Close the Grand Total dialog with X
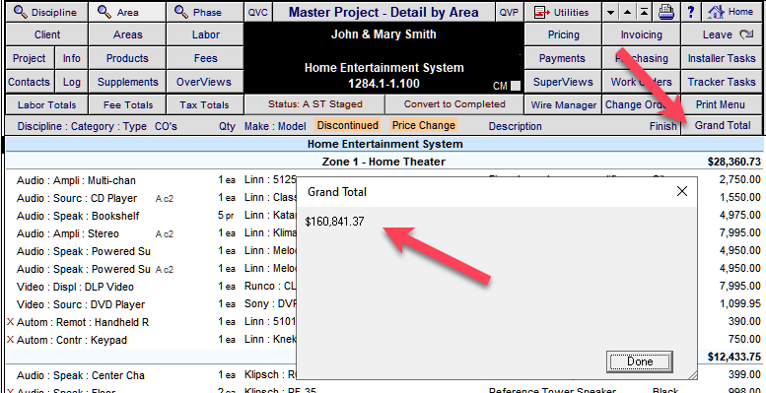The height and width of the screenshot is (393, 766). [x=681, y=191]
